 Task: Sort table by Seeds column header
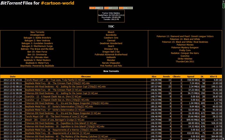pos(166,76)
